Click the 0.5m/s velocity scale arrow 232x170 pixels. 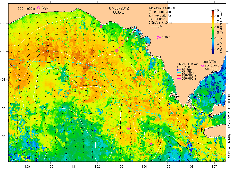pyautogui.click(x=157, y=26)
